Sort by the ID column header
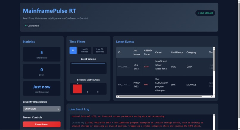 (x=119, y=52)
